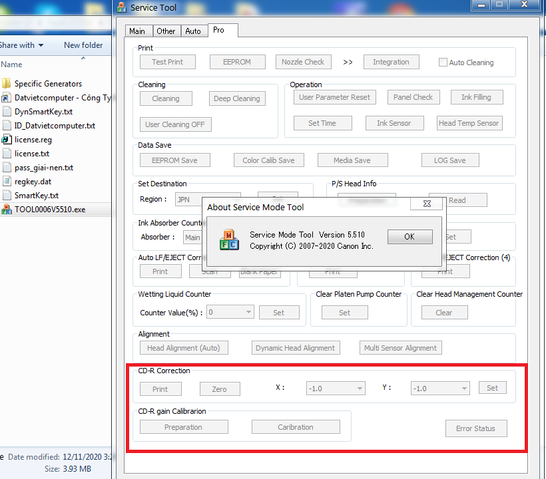Click the Panel Check button
The width and height of the screenshot is (546, 479).
[x=413, y=97]
